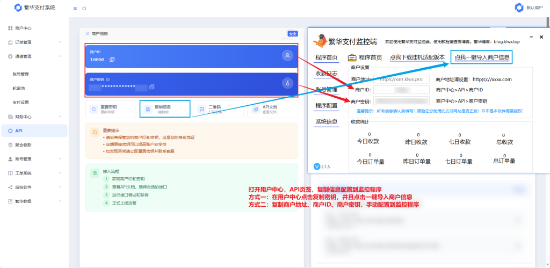Click the 总订单量 statistic text
Image resolution: width=550 pixels, height=268 pixels.
point(504,161)
